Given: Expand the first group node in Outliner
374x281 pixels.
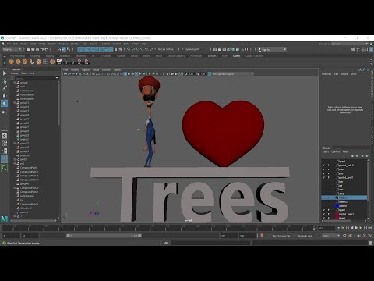Looking at the screenshot, I should [x=15, y=83].
